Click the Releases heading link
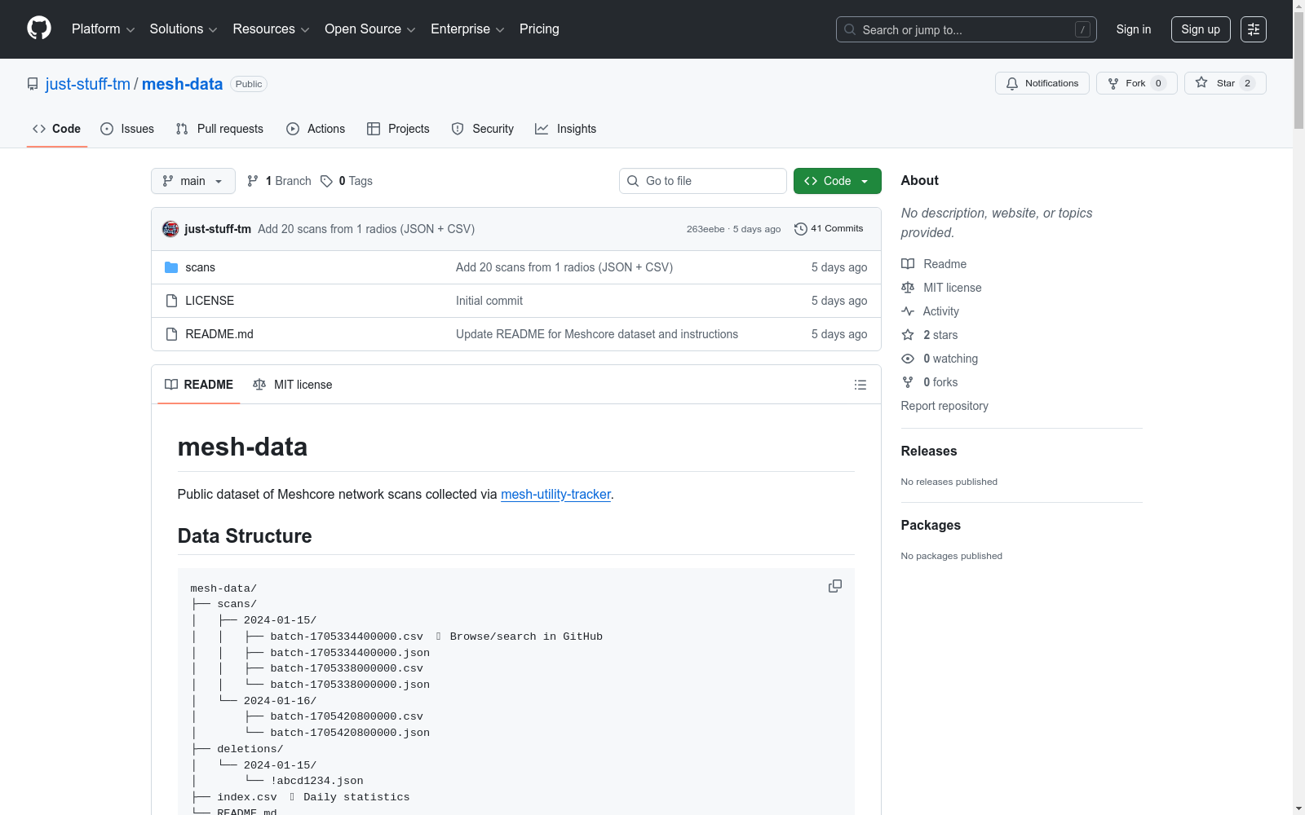The image size is (1305, 815). coord(929,452)
